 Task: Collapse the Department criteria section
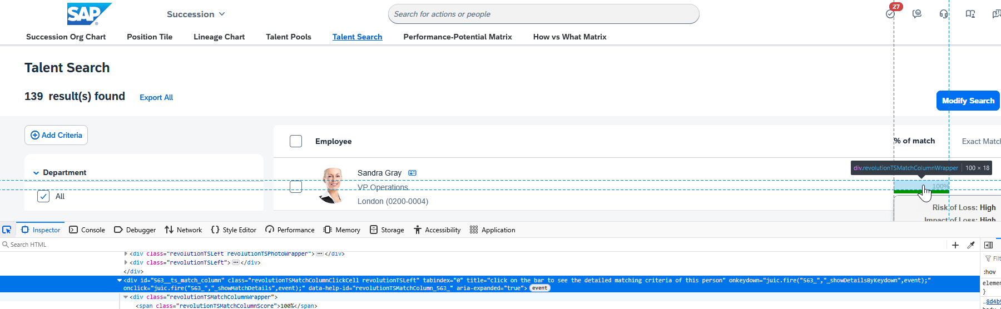[36, 173]
